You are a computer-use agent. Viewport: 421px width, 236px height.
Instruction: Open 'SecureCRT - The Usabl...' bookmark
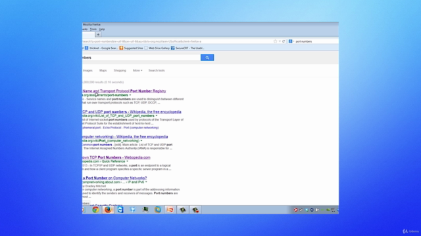pos(187,48)
